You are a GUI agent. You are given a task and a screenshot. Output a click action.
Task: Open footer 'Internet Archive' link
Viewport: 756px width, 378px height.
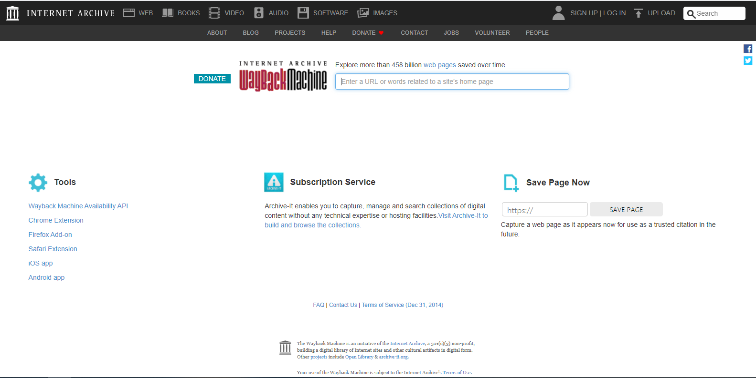point(407,344)
